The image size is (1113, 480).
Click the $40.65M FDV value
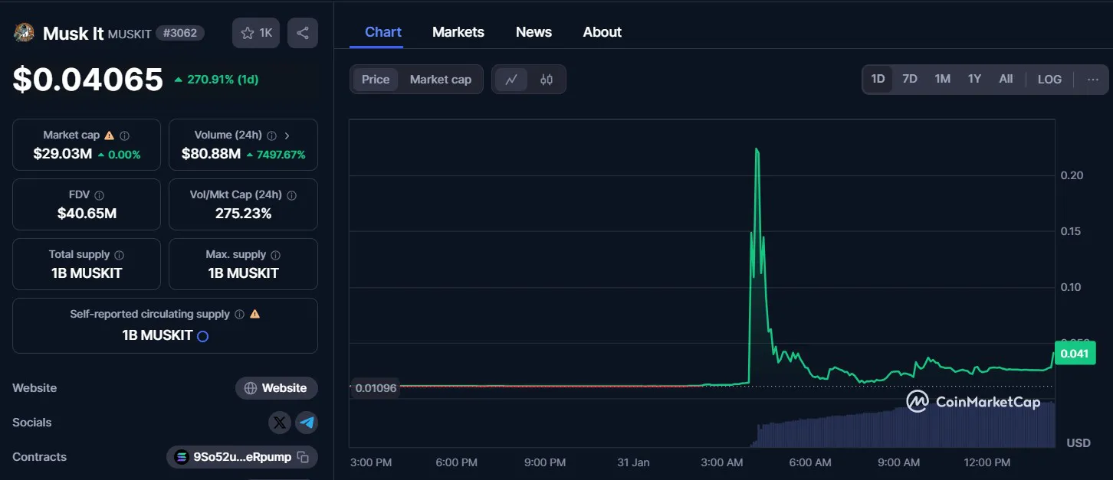[87, 214]
